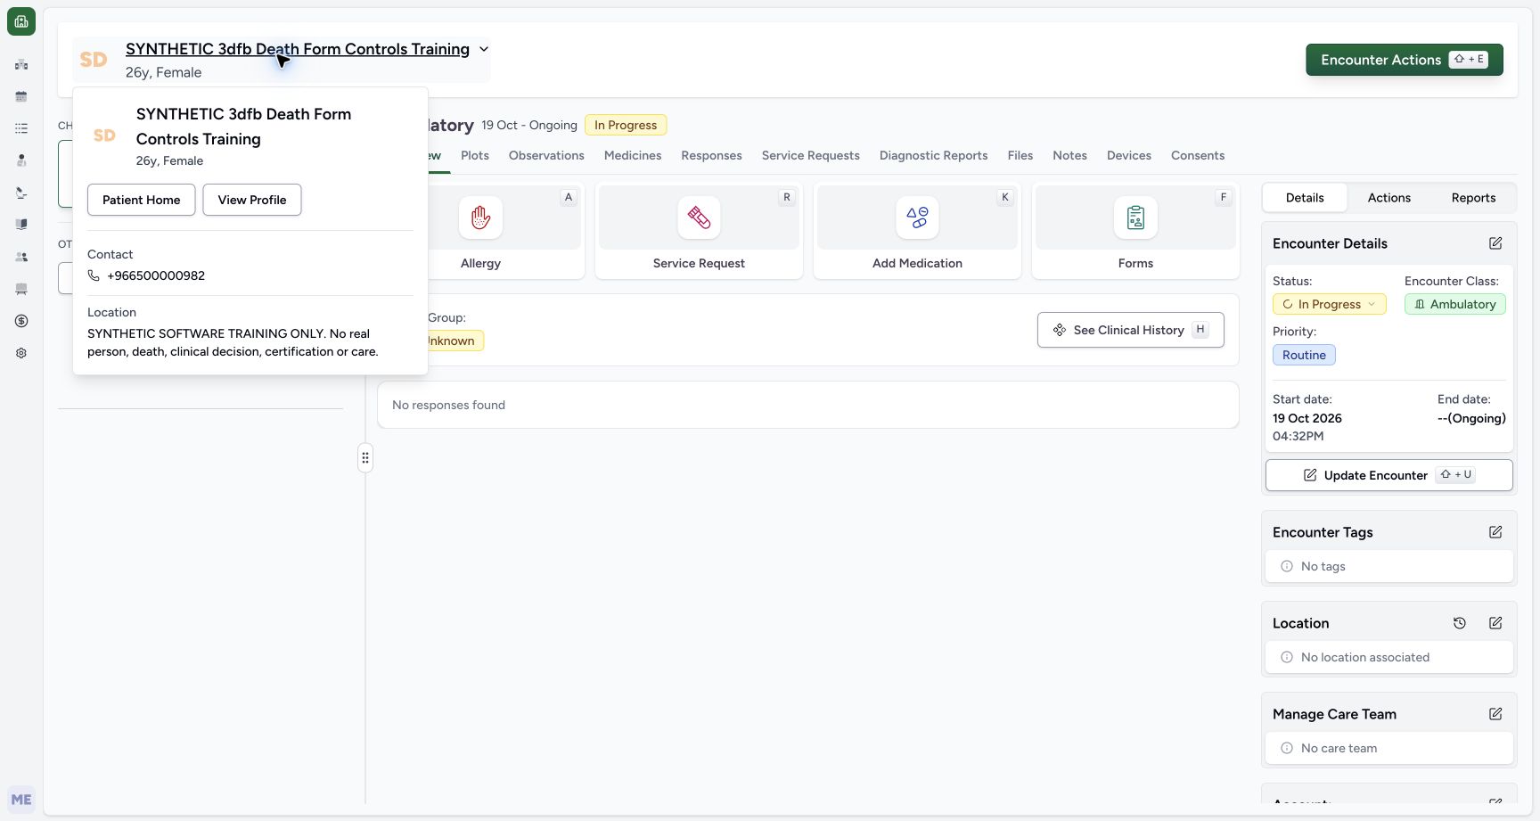Open the dollar billing icon in sidebar

21,321
